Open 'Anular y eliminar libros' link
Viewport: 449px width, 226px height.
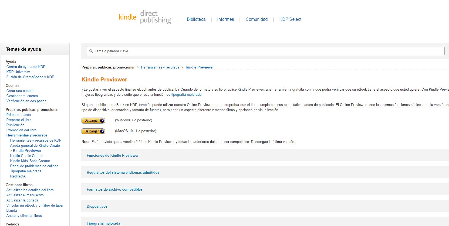click(x=24, y=215)
